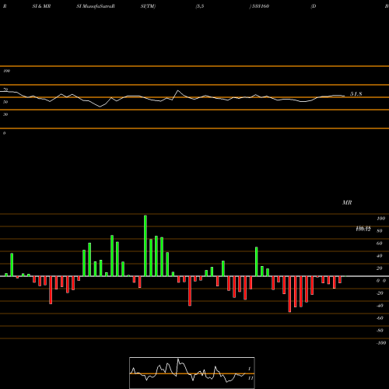The width and height of the screenshot is (389, 389).
Task: Click the 20 label on MR right axis
Action: (x=380, y=268)
